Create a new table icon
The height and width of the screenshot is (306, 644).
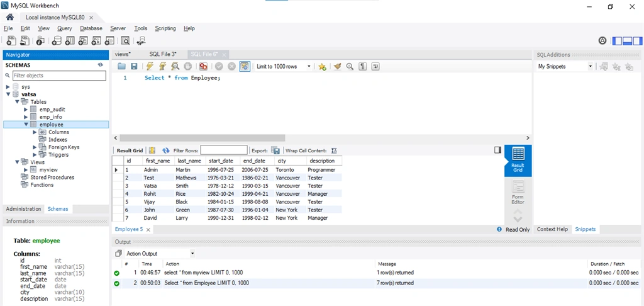pyautogui.click(x=70, y=40)
